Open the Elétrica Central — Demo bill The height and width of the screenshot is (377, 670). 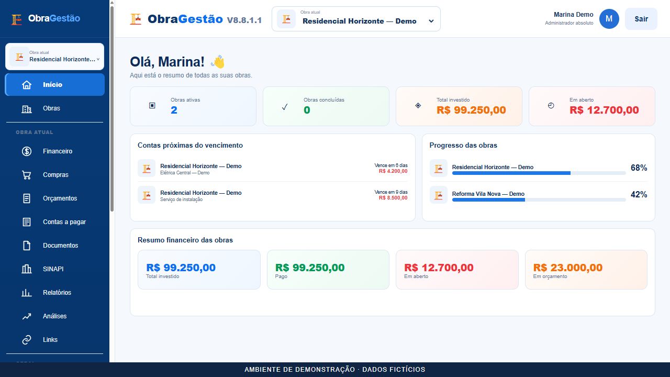point(273,169)
